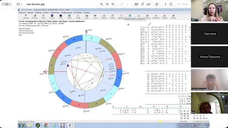Click the Windows Start button
This screenshot has width=228, height=128.
point(21,125)
